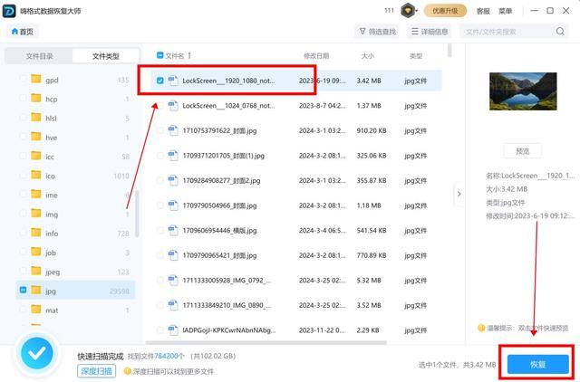Click the file list vertical scrollbar thumb
This screenshot has width=580, height=382.
click(x=449, y=51)
